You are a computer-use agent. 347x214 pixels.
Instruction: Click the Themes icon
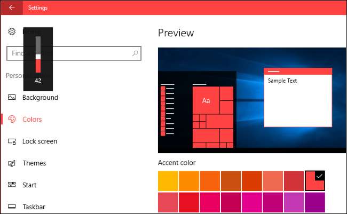(x=12, y=163)
